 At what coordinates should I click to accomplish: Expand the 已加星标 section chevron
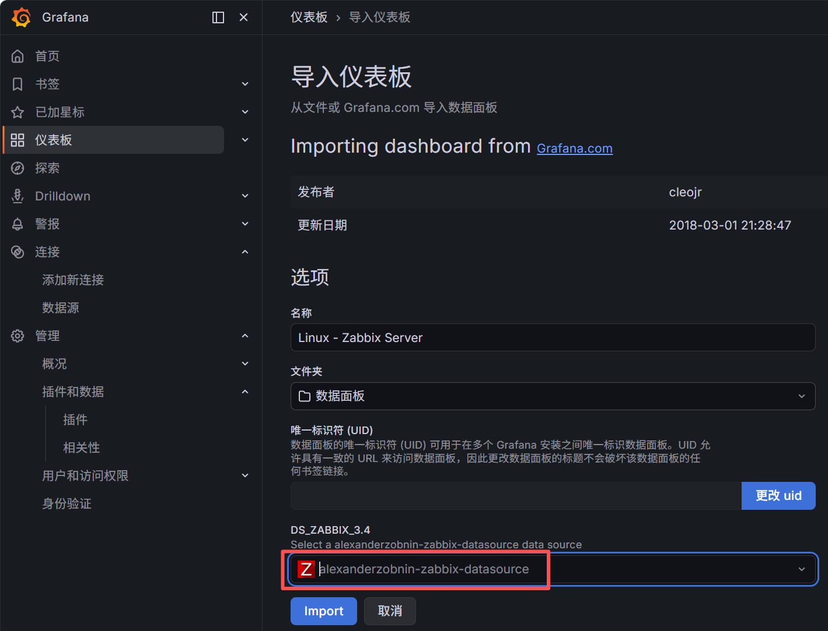click(x=245, y=112)
